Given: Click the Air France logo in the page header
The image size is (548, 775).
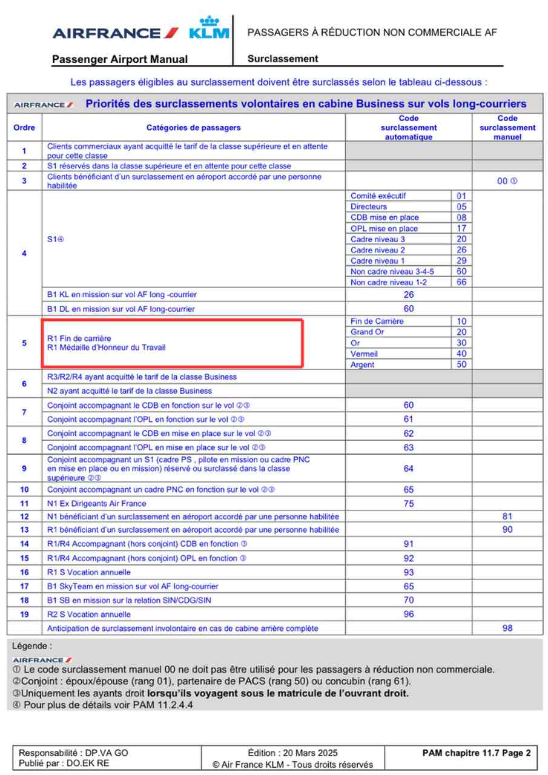Looking at the screenshot, I should pos(116,33).
